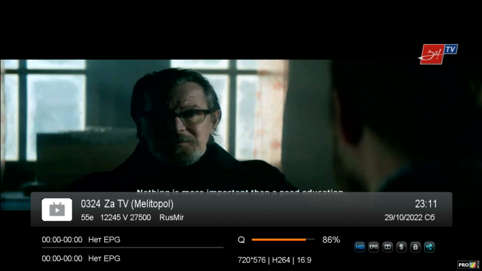Click the second Нет EPG entry
This screenshot has width=482, height=271.
pyautogui.click(x=104, y=259)
